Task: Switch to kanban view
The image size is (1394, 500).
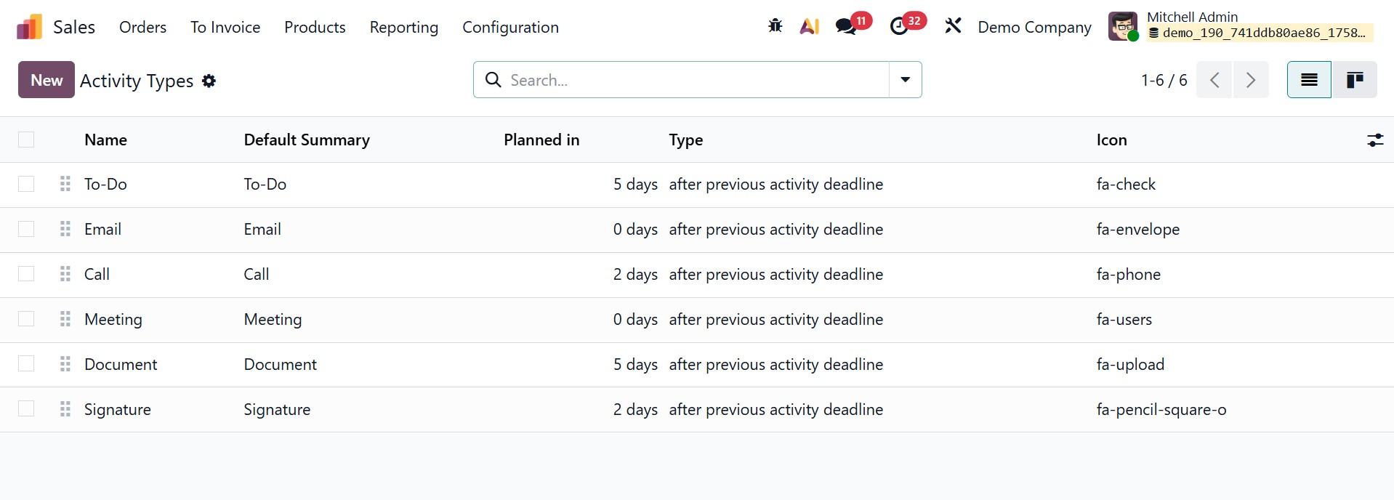Action: pyautogui.click(x=1354, y=80)
